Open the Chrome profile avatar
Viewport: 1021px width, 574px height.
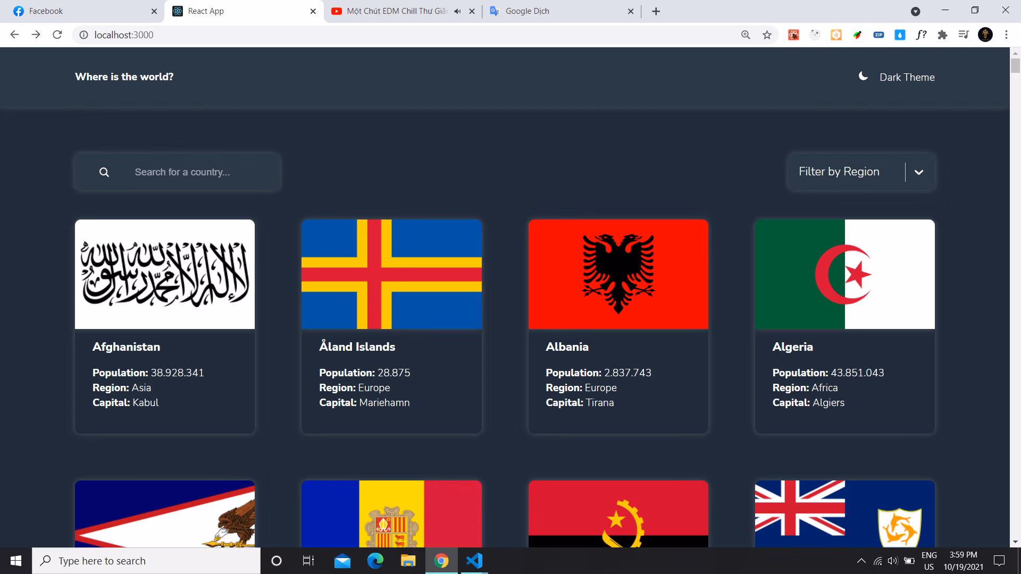click(985, 35)
